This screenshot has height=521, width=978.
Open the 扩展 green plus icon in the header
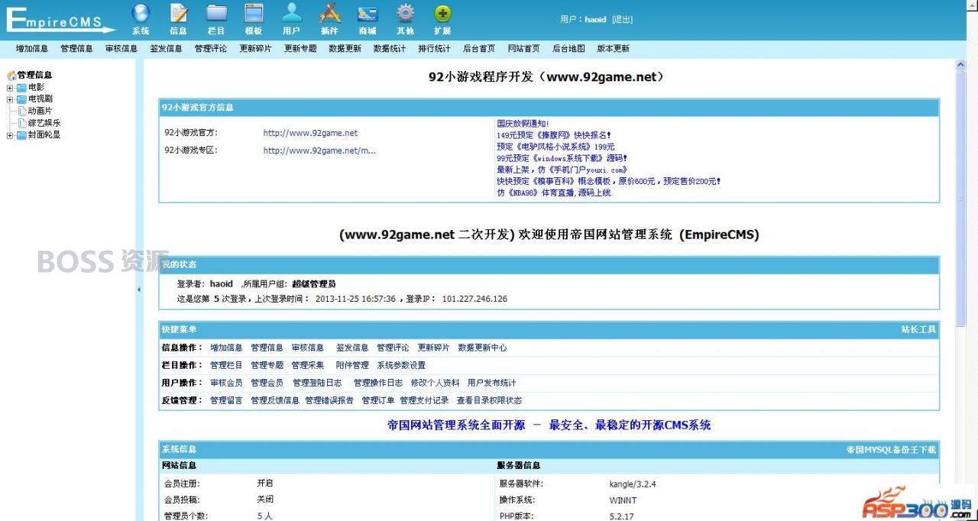point(442,13)
